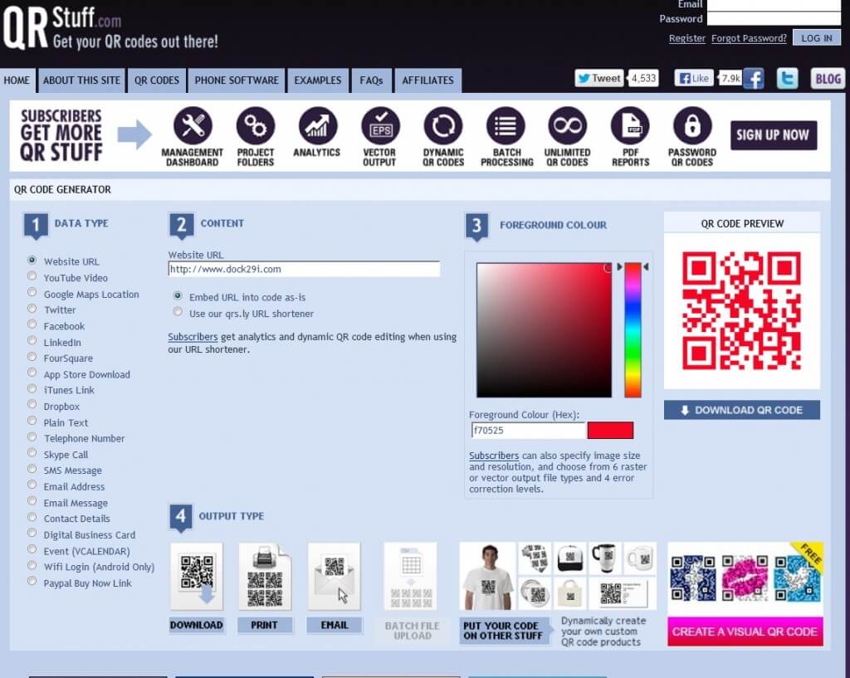
Task: Open the About This Site tab
Action: pyautogui.click(x=81, y=80)
